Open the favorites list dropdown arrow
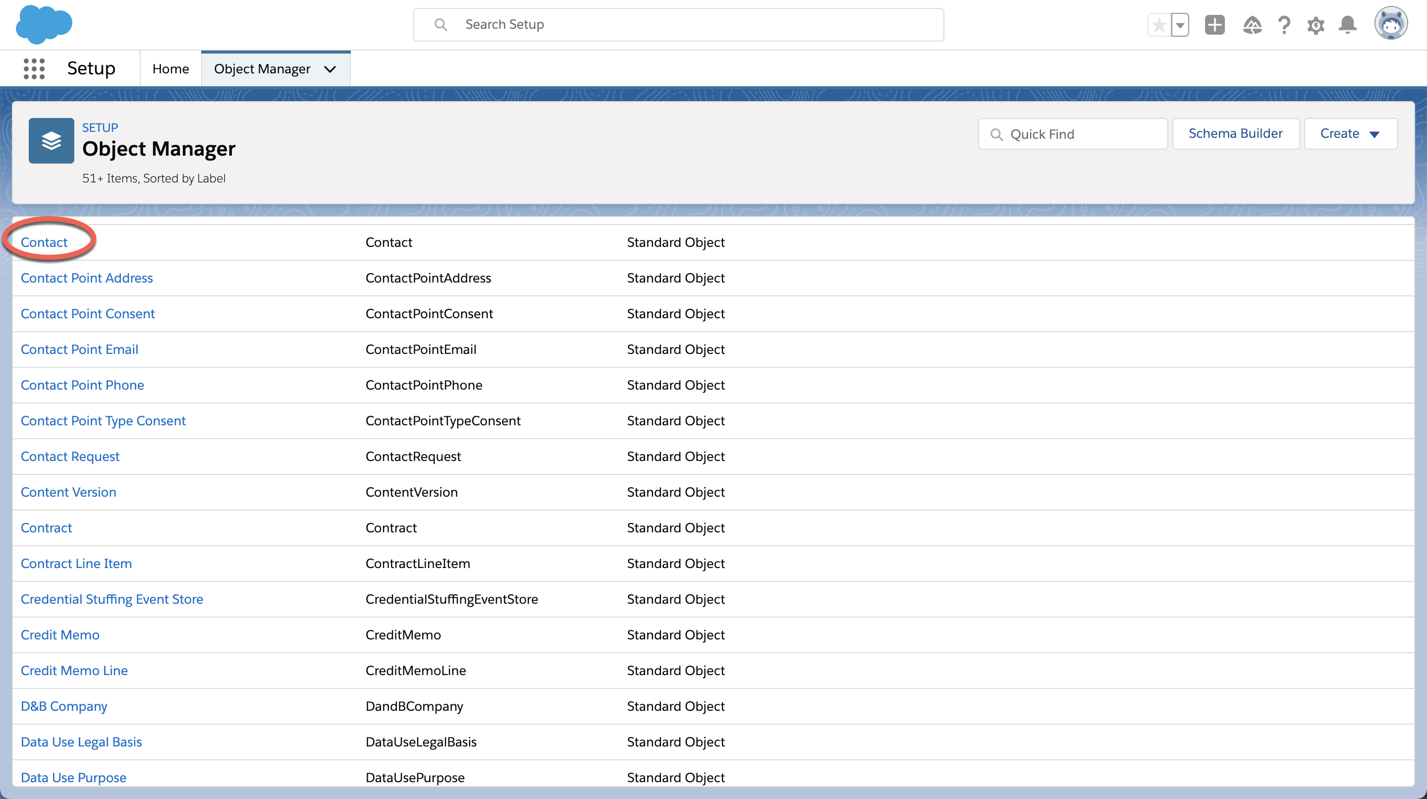 1180,25
